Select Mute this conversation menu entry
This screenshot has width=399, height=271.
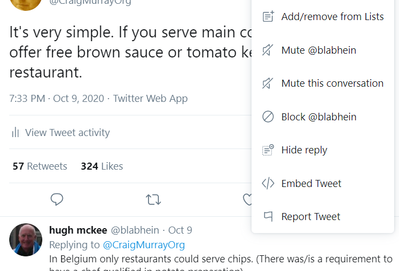332,83
